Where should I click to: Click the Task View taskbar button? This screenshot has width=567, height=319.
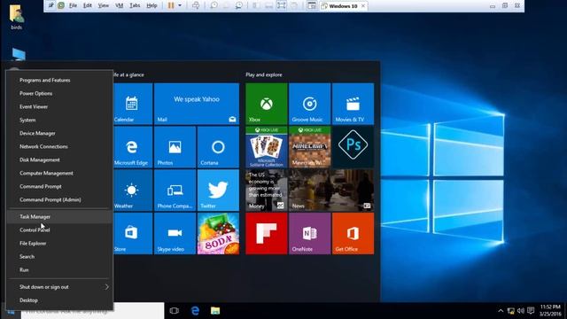tap(175, 311)
